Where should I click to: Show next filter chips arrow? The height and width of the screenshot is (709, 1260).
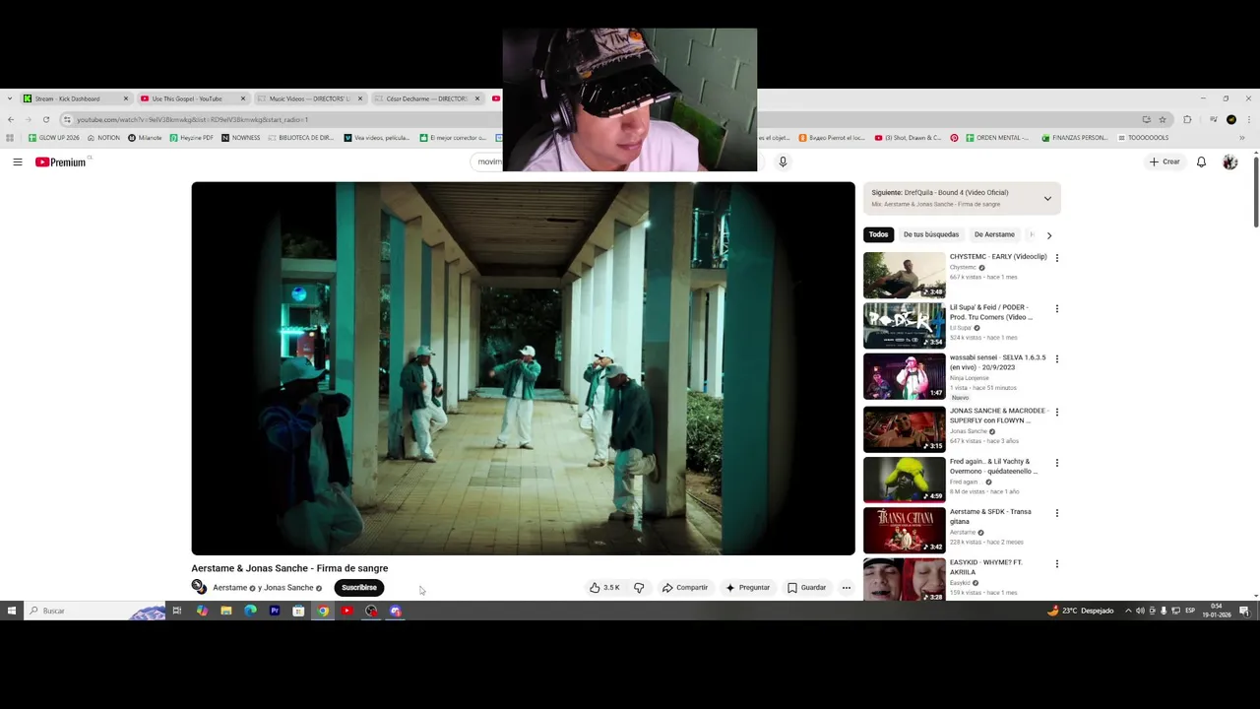coord(1049,235)
